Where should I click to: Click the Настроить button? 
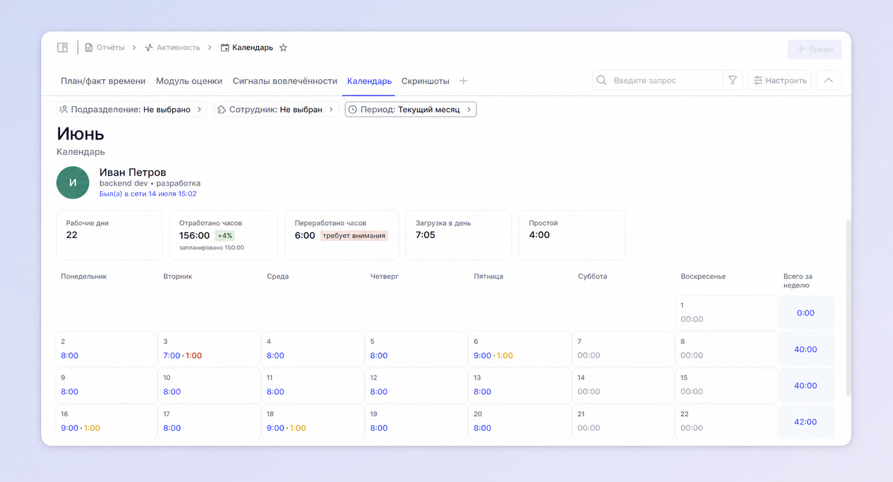(x=779, y=81)
